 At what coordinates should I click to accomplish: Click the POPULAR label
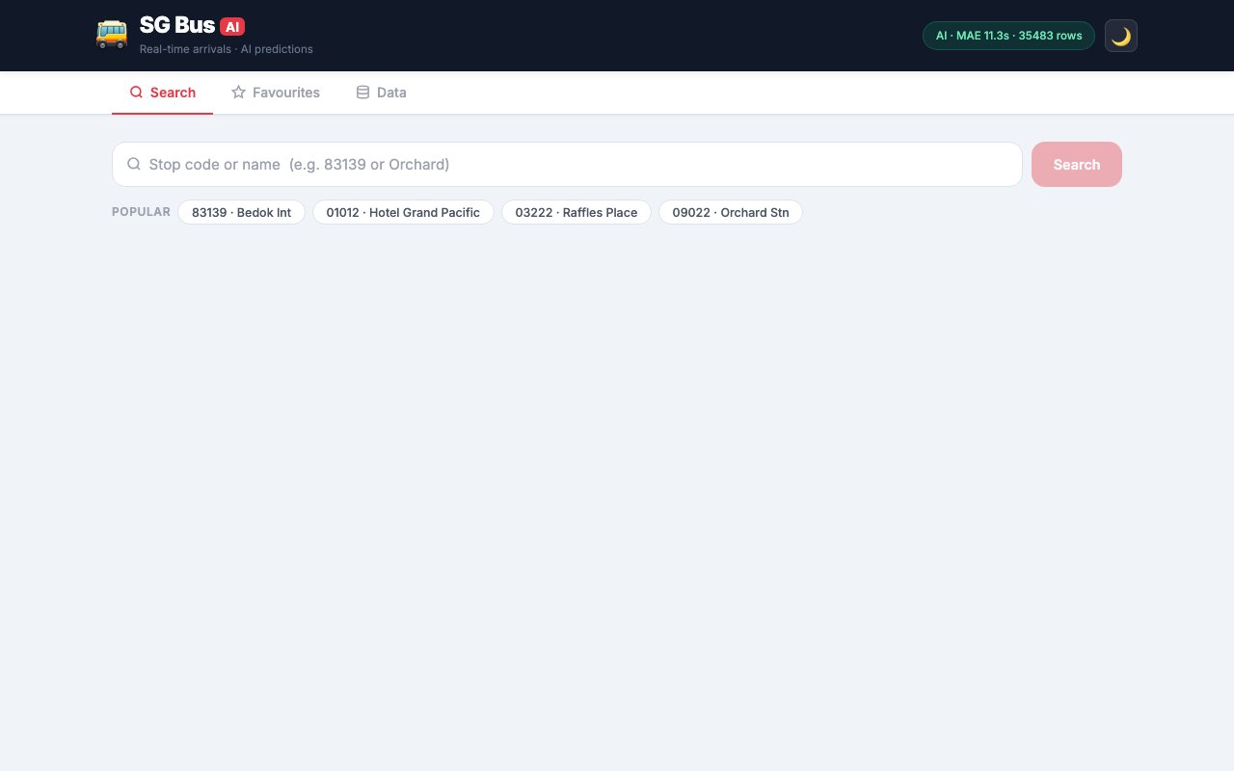(x=141, y=212)
